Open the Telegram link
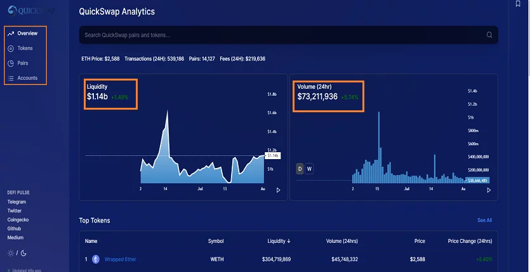Viewport: 530px width, 272px height. [17, 202]
